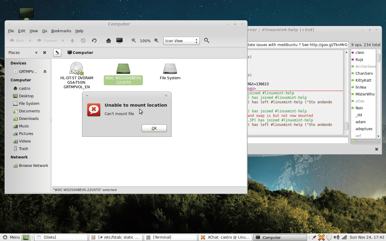The width and height of the screenshot is (386, 241).
Task: Click the XChat message input box
Action: [298, 140]
